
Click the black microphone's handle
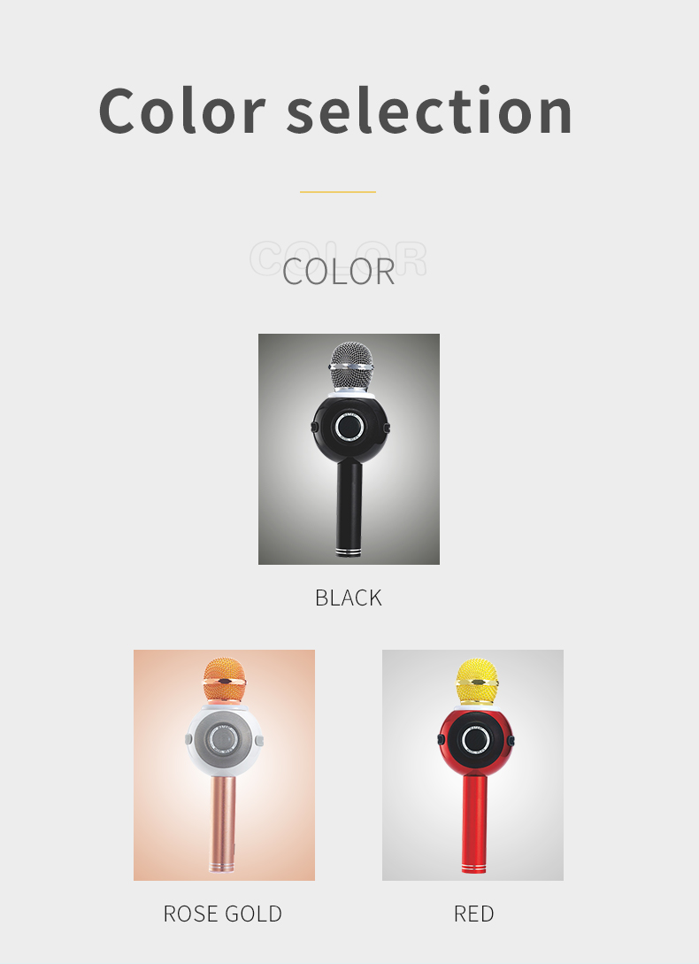click(x=349, y=508)
